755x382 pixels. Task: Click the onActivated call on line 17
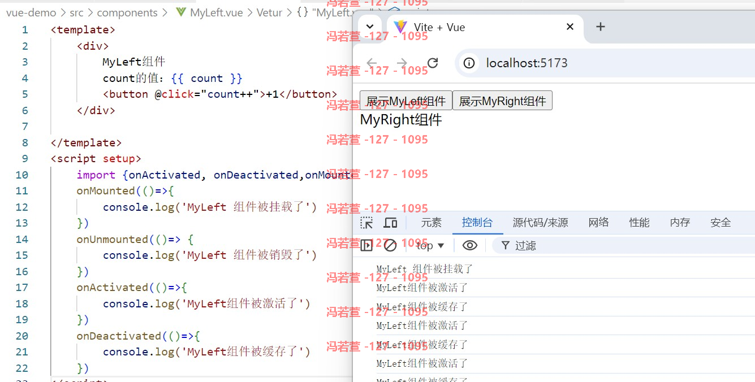click(x=112, y=287)
